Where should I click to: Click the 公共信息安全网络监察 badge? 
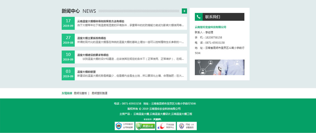coord(124,126)
